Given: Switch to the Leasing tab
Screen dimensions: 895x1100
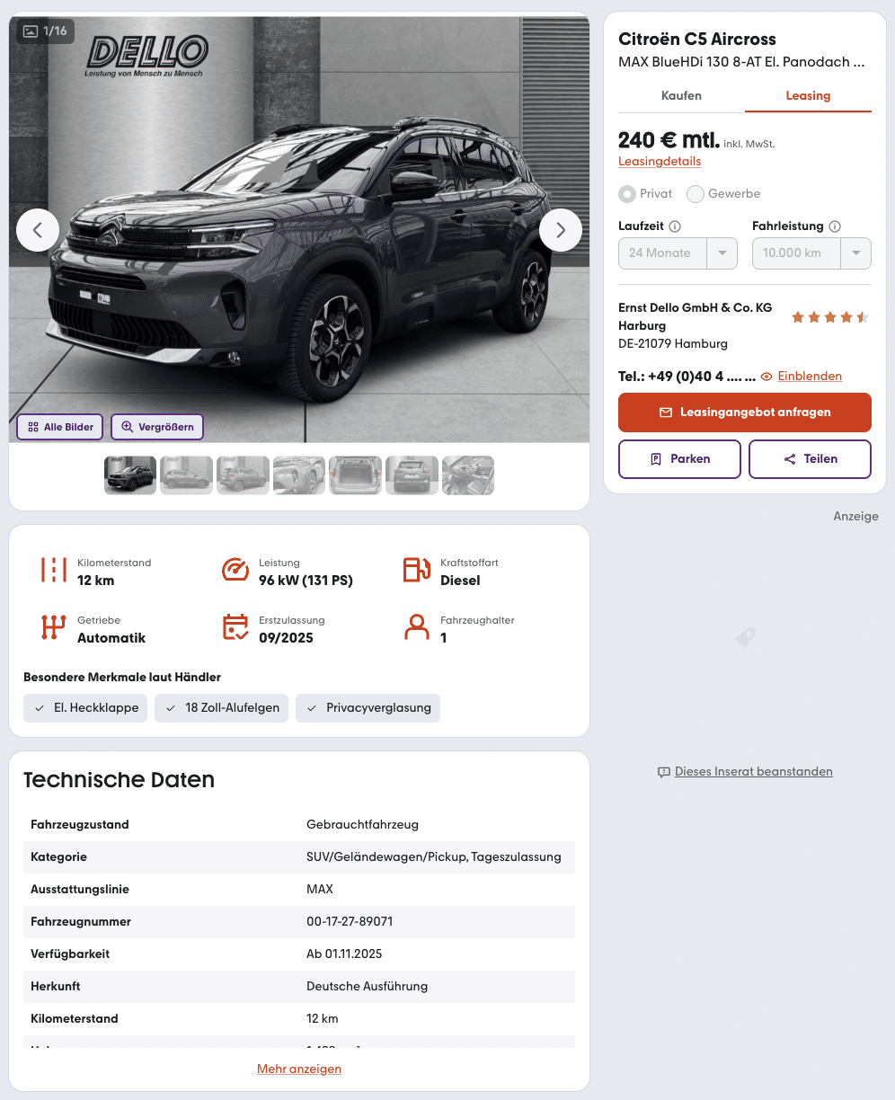Looking at the screenshot, I should pyautogui.click(x=808, y=95).
